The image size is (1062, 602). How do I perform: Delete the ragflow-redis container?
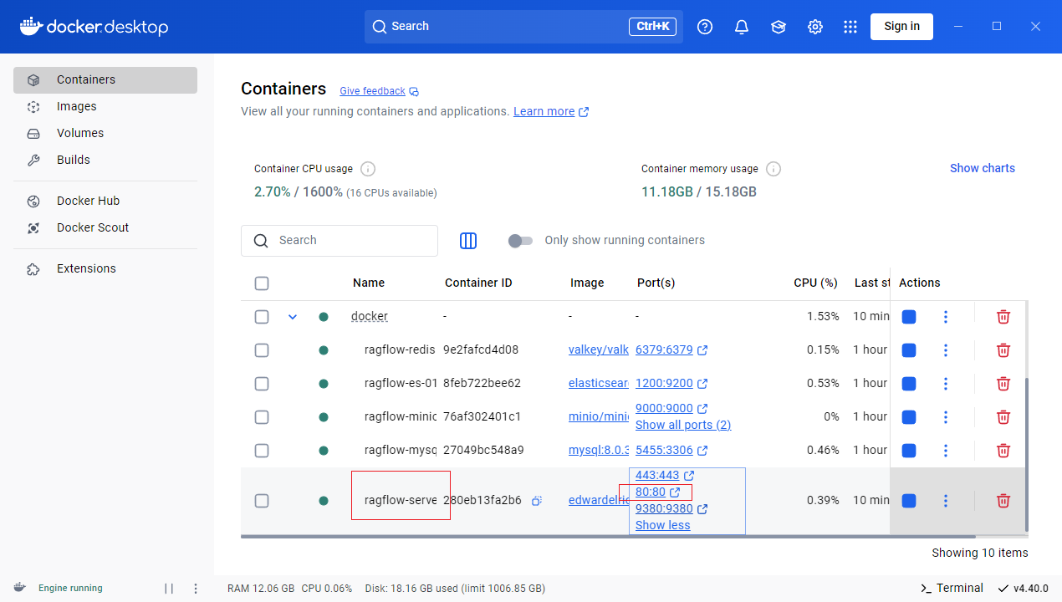(1003, 350)
